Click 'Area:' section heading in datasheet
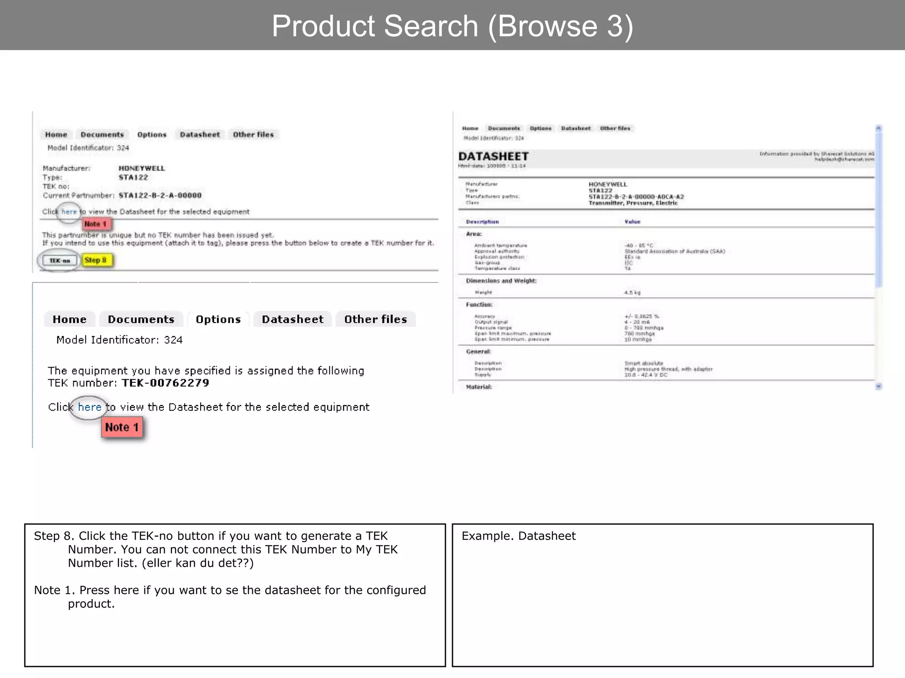Image resolution: width=905 pixels, height=678 pixels. (x=474, y=234)
